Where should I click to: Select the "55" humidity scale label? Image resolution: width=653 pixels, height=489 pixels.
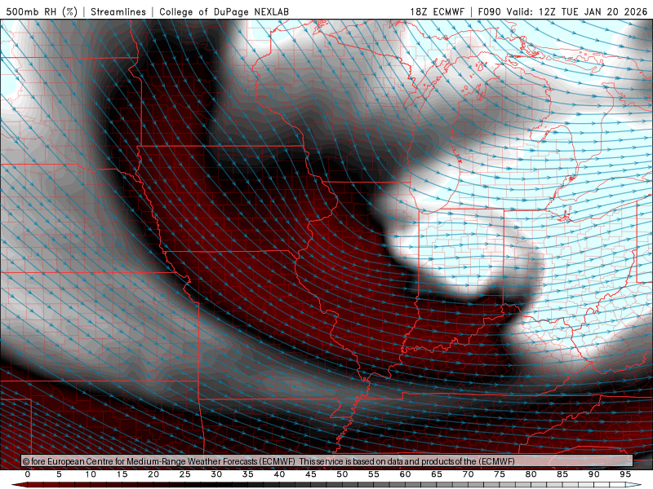pos(374,474)
